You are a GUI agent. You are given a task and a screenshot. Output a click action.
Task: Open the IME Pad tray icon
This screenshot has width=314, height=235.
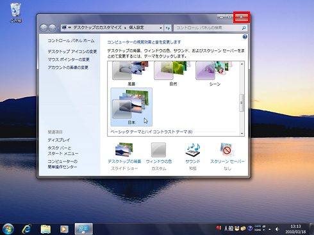click(237, 229)
